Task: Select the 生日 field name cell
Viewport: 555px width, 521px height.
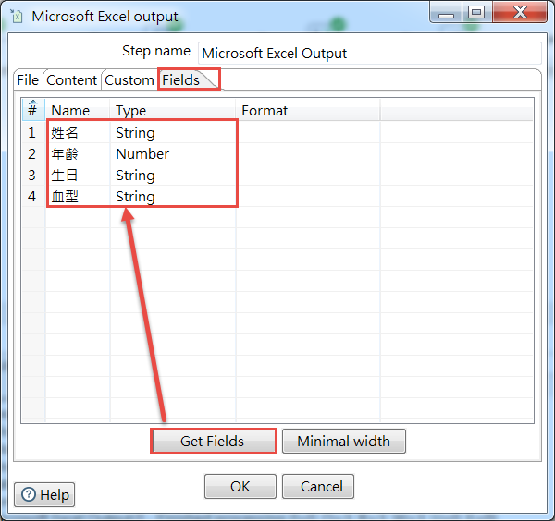Action: (x=78, y=176)
